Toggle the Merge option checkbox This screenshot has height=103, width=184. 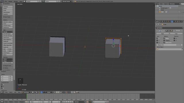(164, 38)
